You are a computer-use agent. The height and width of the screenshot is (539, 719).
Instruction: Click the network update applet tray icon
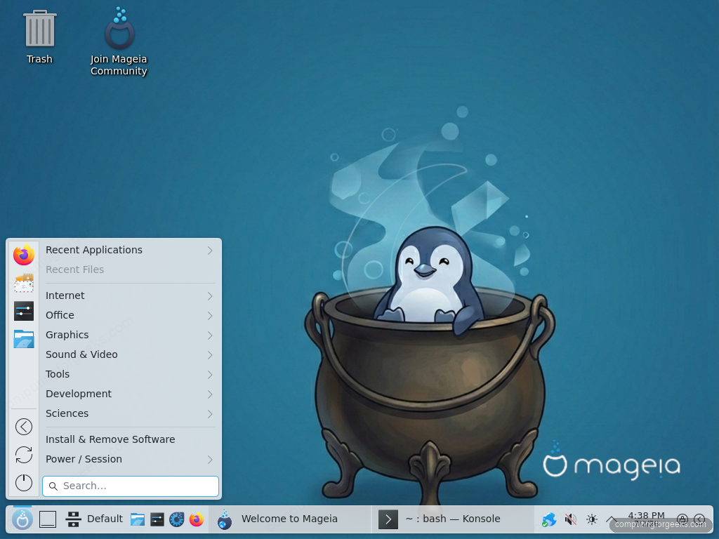tap(549, 520)
